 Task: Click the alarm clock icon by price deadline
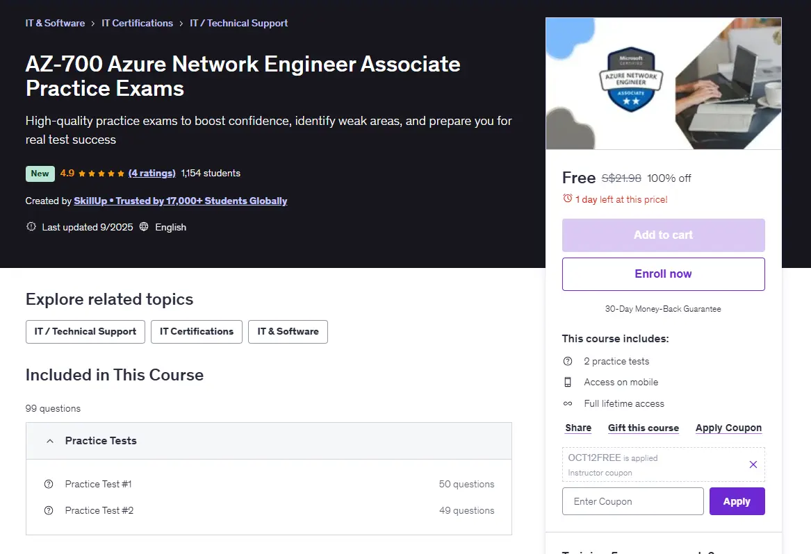(567, 199)
